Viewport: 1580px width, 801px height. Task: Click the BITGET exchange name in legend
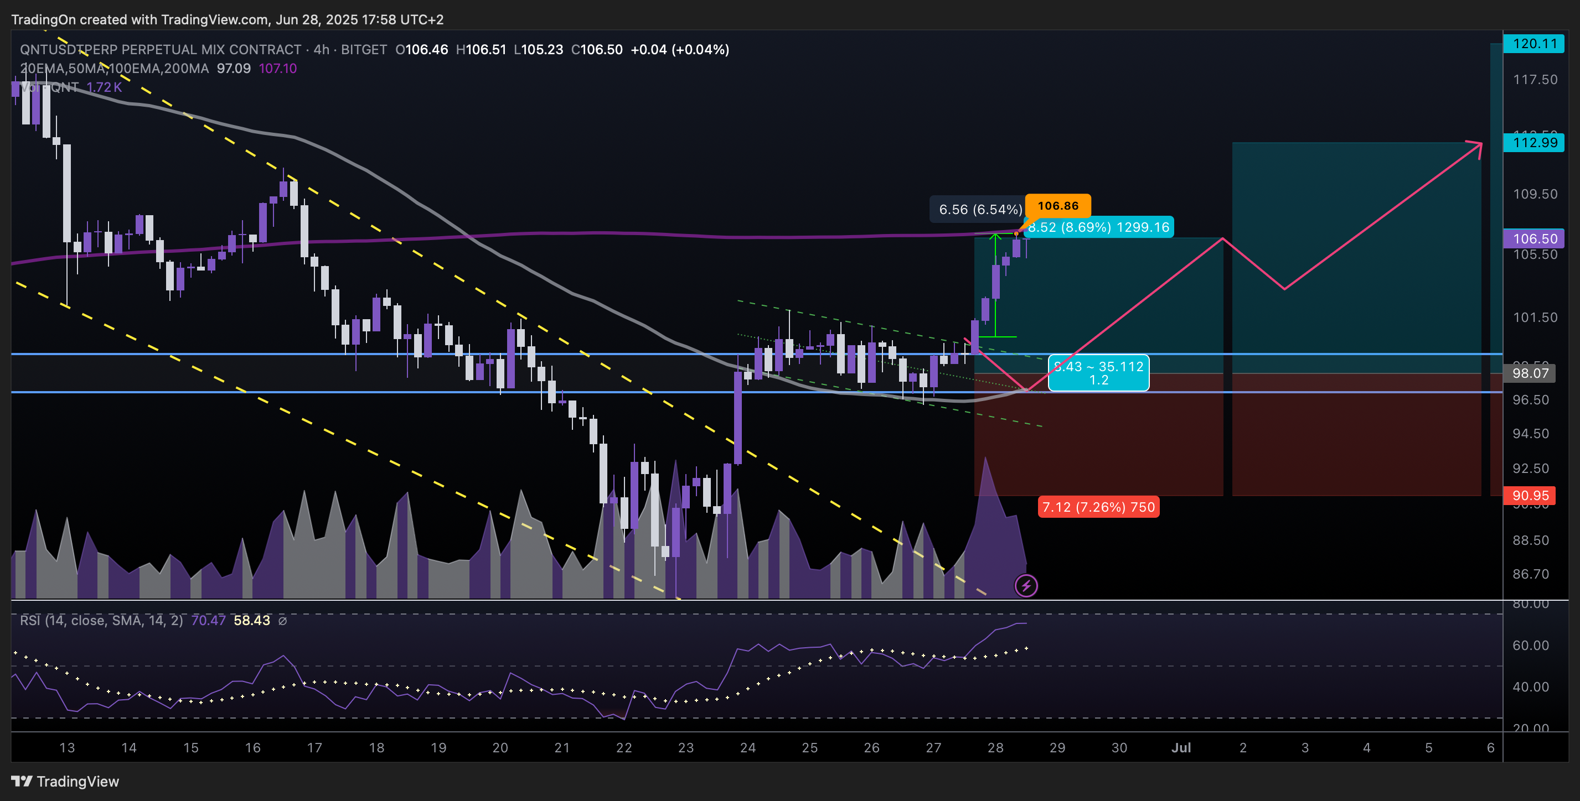coord(364,50)
